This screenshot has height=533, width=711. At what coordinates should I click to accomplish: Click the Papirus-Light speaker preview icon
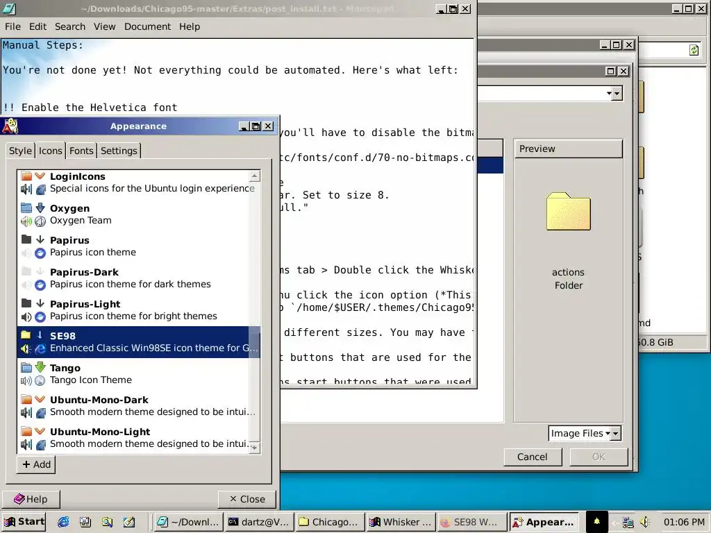[26, 316]
